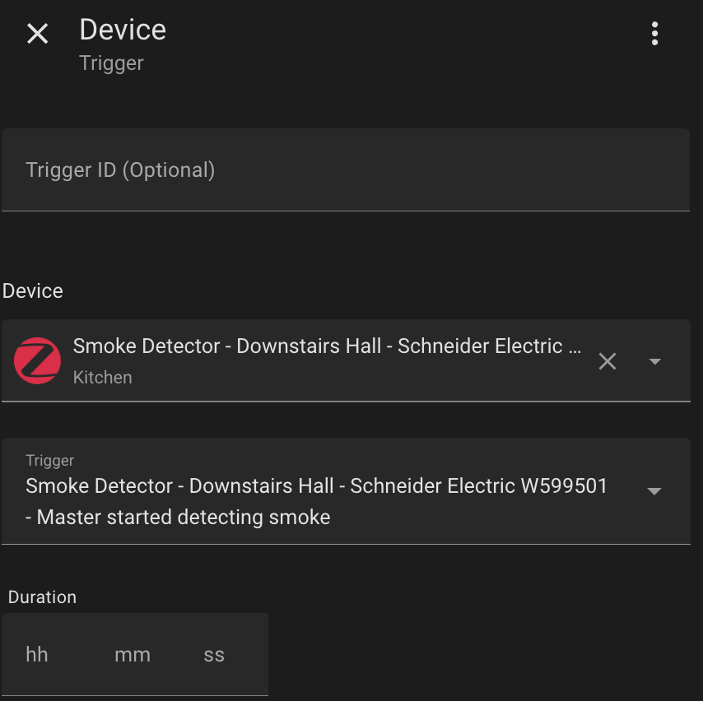This screenshot has height=701, width=703.
Task: Click the minutes (mm) duration field
Action: [133, 655]
